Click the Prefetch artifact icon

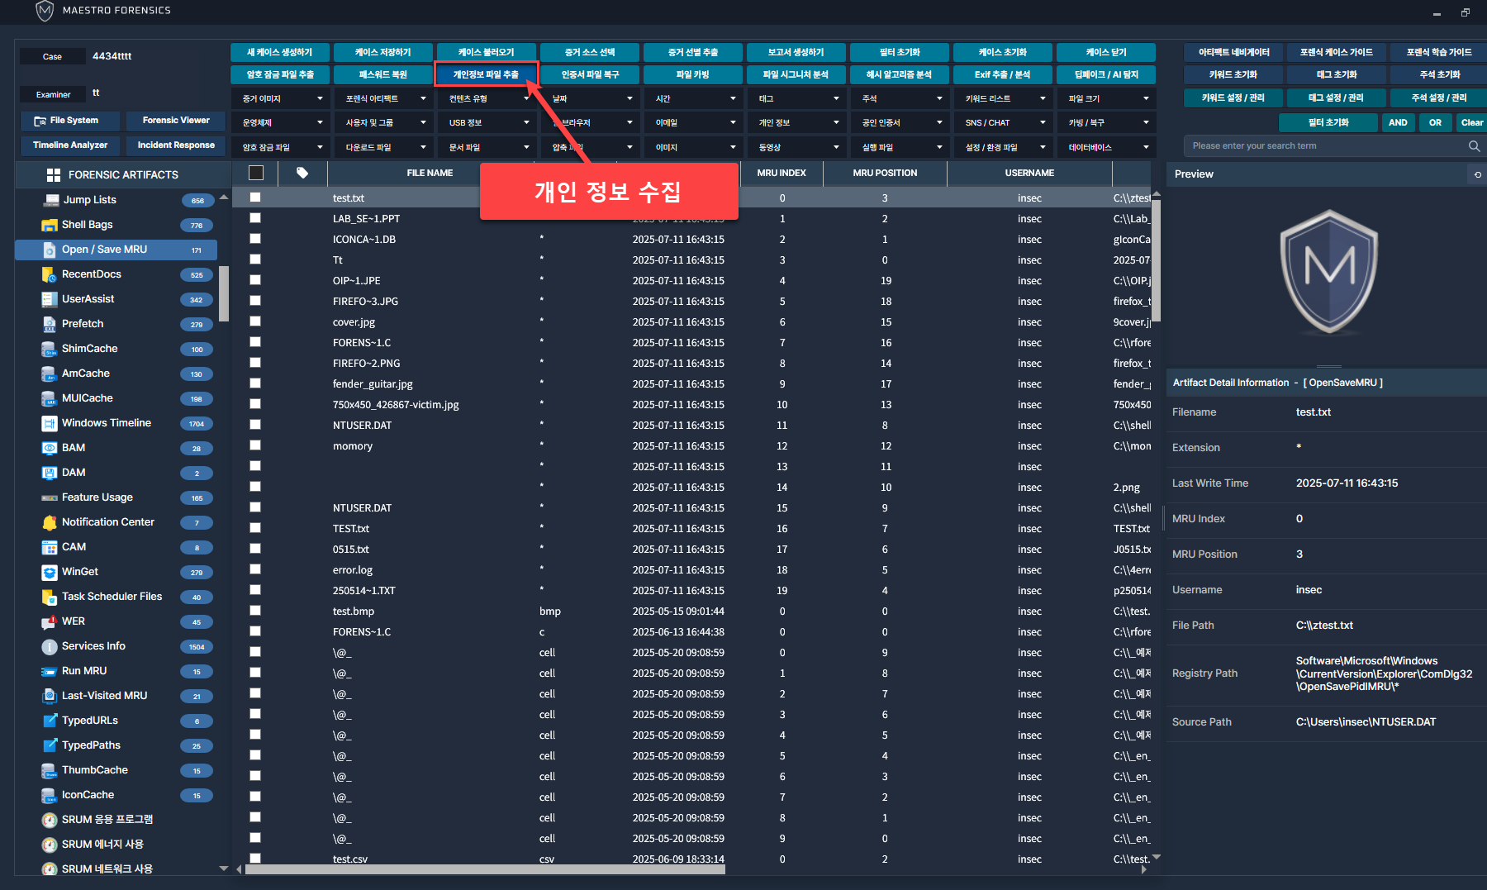(50, 324)
